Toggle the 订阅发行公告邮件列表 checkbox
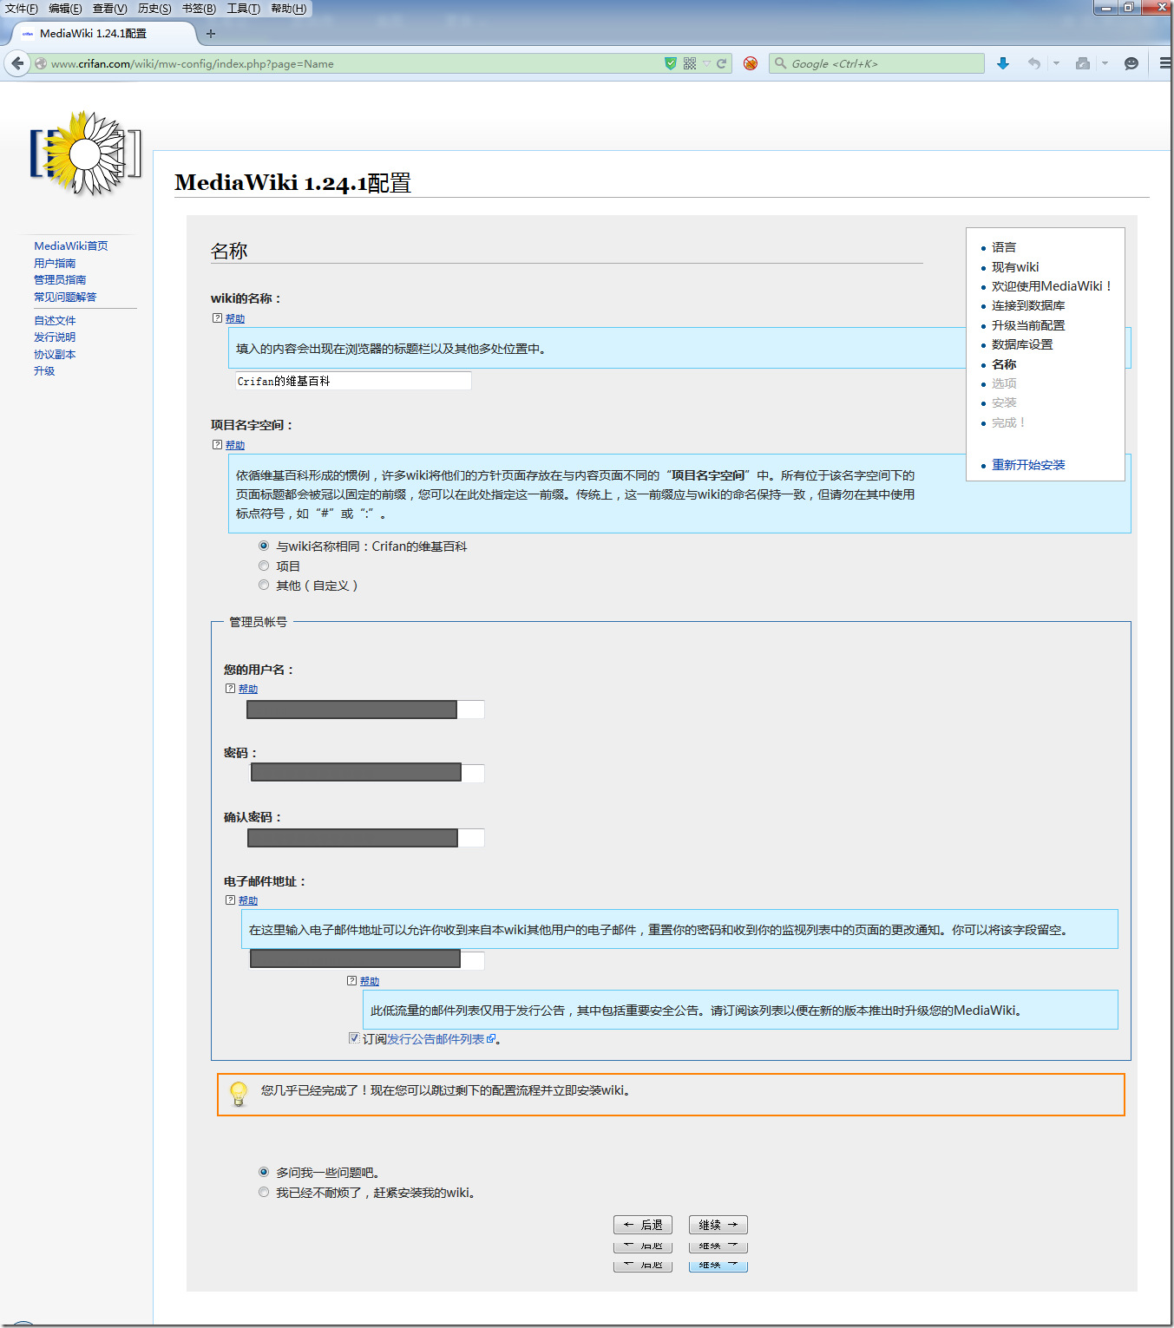Screen dimensions: 1174x1328 click(x=354, y=1038)
